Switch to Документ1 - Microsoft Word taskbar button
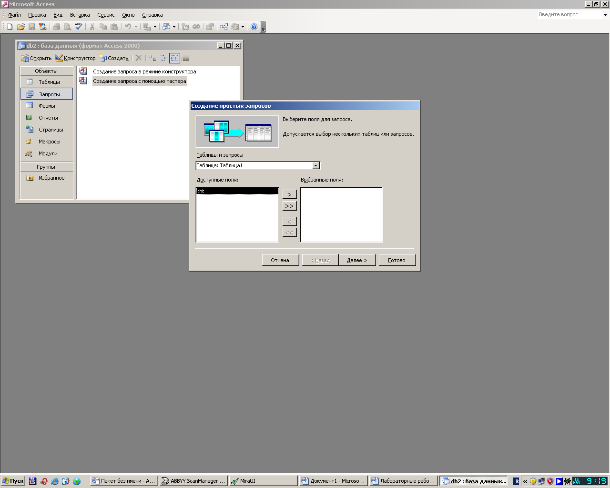The width and height of the screenshot is (610, 488). (x=333, y=481)
